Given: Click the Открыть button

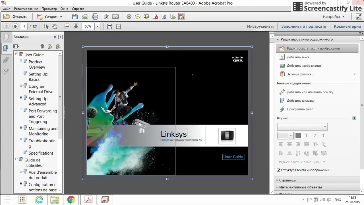Looking at the screenshot, I should point(16,17).
